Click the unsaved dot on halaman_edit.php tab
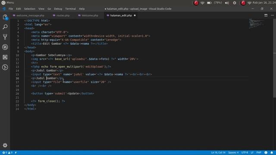Screen dimensions: 276x155 point(135,15)
